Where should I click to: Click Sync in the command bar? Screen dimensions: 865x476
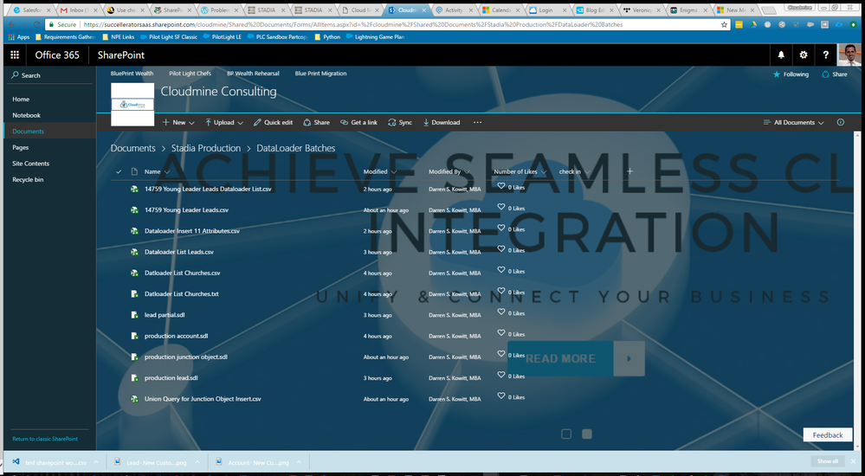coord(400,122)
